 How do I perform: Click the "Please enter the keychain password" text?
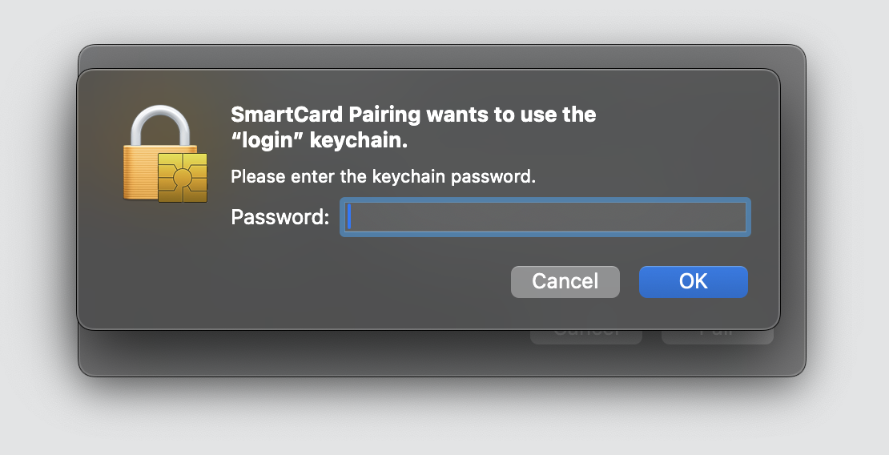(384, 176)
